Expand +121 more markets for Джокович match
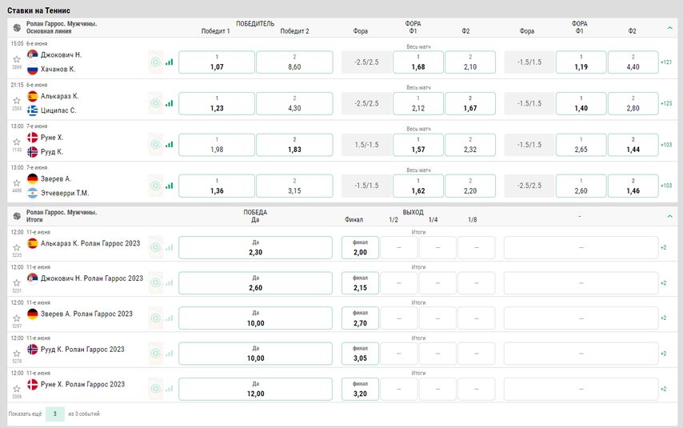 (x=666, y=62)
